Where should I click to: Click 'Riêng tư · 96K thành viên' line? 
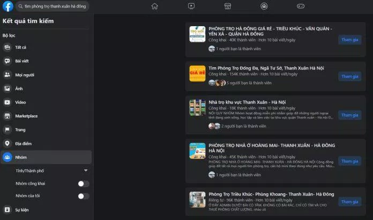250,200
